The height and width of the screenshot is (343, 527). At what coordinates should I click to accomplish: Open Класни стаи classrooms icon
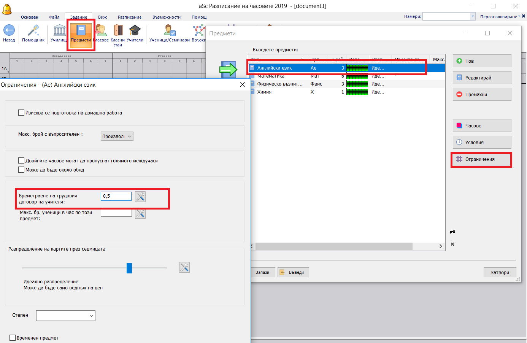pos(118,31)
